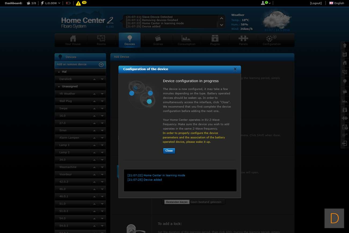The image size is (349, 233).
Task: Click the logout door icon in right sidebar
Action: point(345,143)
